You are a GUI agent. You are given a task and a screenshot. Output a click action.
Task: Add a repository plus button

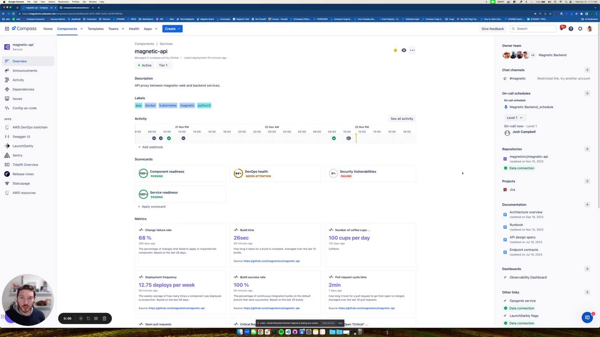point(587,149)
